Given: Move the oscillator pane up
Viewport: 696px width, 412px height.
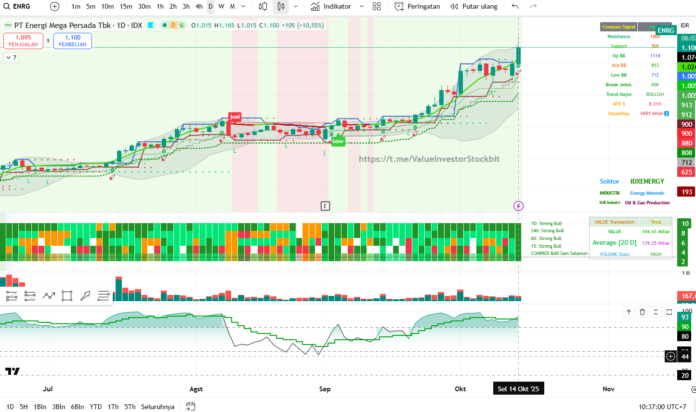Looking at the screenshot, I should pyautogui.click(x=629, y=312).
